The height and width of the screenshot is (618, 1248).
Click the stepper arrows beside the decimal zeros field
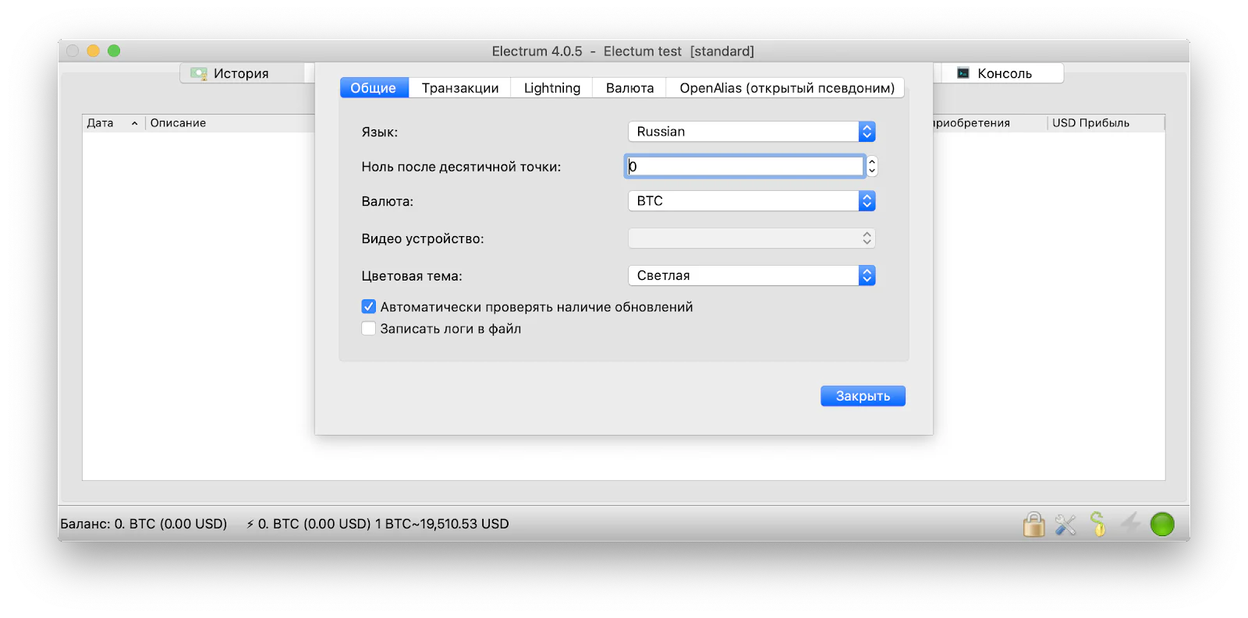pyautogui.click(x=872, y=166)
